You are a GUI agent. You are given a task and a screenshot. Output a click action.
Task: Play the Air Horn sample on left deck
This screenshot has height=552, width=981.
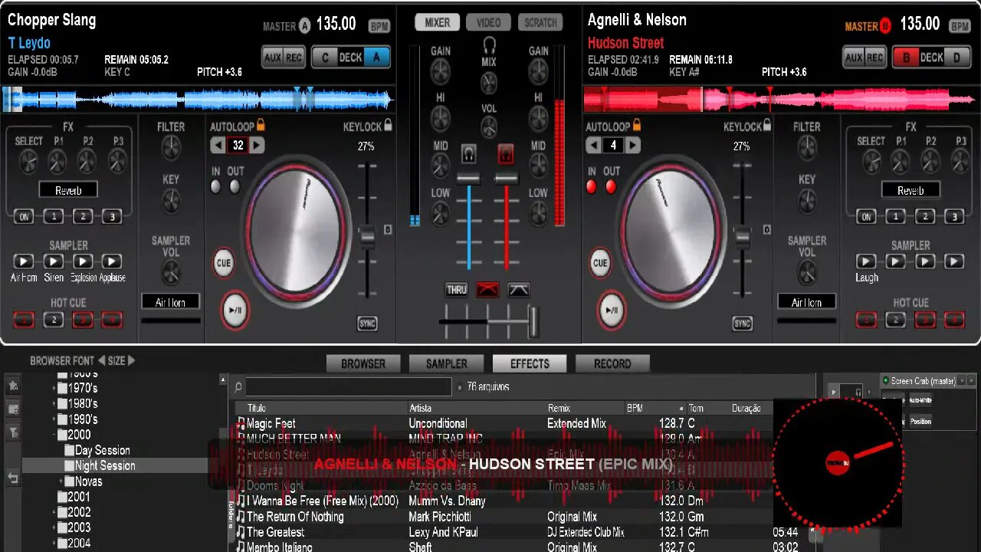point(24,261)
